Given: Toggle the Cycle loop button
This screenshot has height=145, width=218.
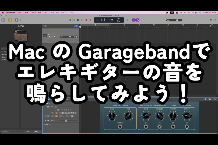Looking at the screenshot, I should click(x=90, y=20).
